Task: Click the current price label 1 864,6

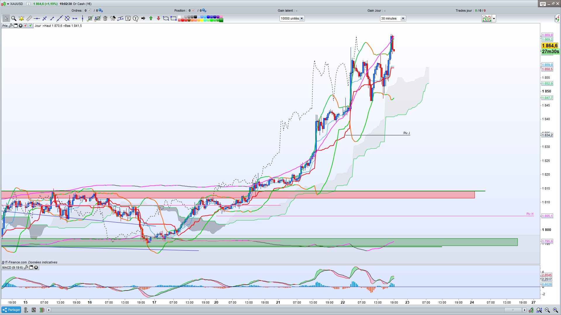Action: tap(550, 45)
